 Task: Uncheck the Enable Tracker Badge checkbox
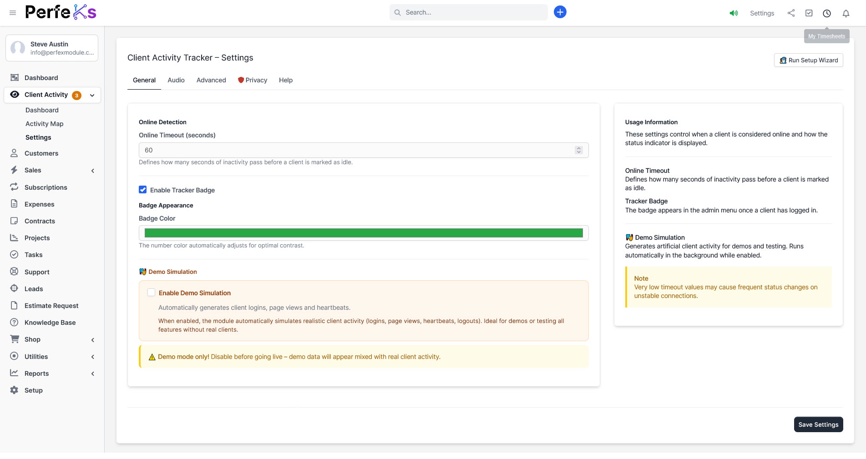pyautogui.click(x=143, y=190)
